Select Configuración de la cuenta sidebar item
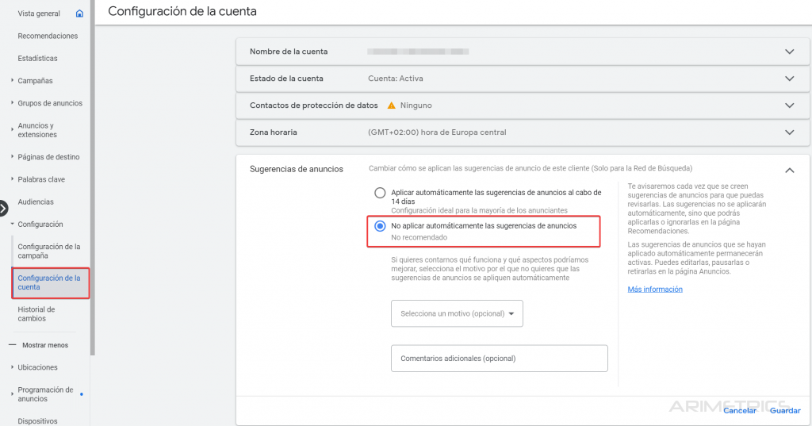812x426 pixels. (x=50, y=283)
